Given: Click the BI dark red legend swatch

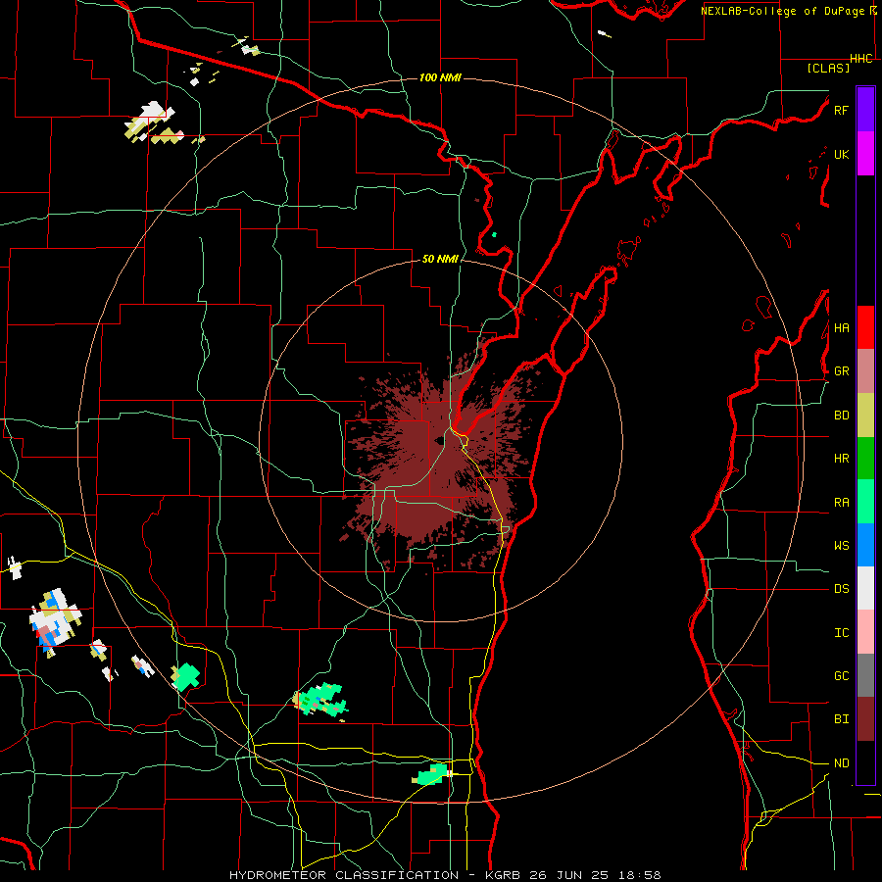Looking at the screenshot, I should click(865, 719).
